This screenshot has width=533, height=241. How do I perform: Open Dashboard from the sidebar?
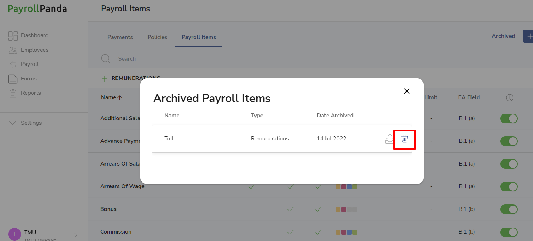click(28, 35)
